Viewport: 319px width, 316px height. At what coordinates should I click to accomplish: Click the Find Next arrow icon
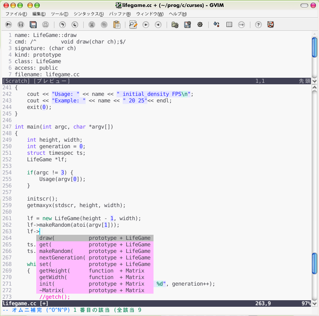click(146, 25)
